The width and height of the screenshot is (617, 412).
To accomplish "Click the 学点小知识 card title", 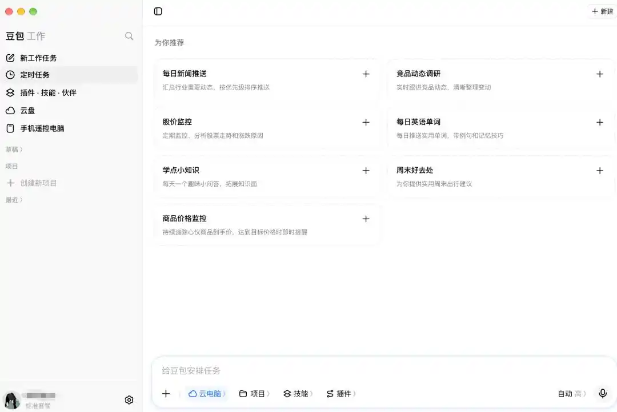I will (181, 170).
